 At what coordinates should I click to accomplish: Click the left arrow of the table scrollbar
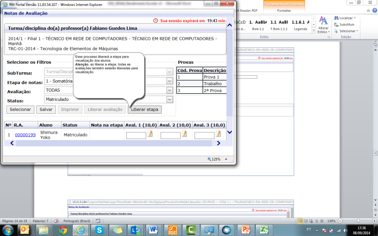pos(12,143)
